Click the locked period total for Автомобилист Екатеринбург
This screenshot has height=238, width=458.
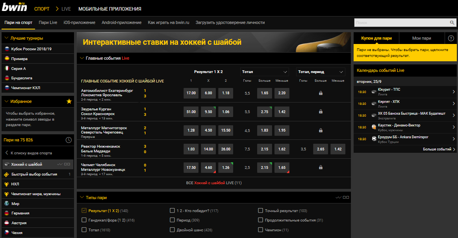tap(321, 93)
